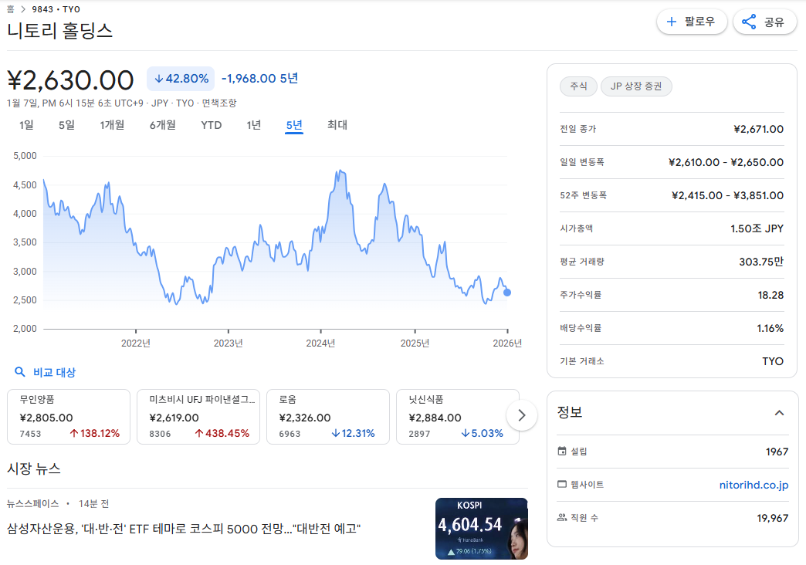
Task: Click the people icon next to 직원 수
Action: 562,517
